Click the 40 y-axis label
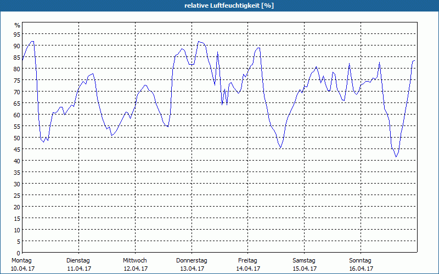This screenshot has width=439, height=274. tap(17, 161)
